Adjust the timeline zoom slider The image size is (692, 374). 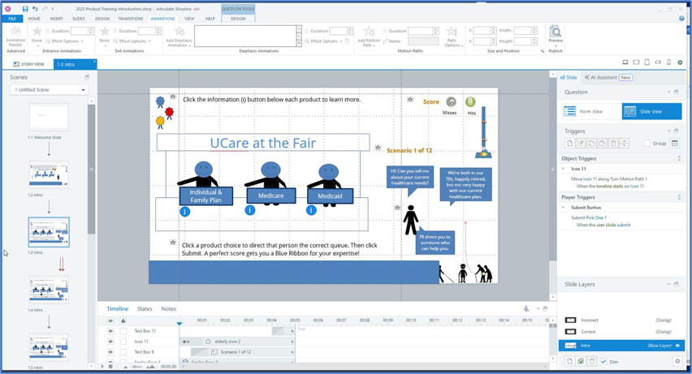(x=138, y=367)
